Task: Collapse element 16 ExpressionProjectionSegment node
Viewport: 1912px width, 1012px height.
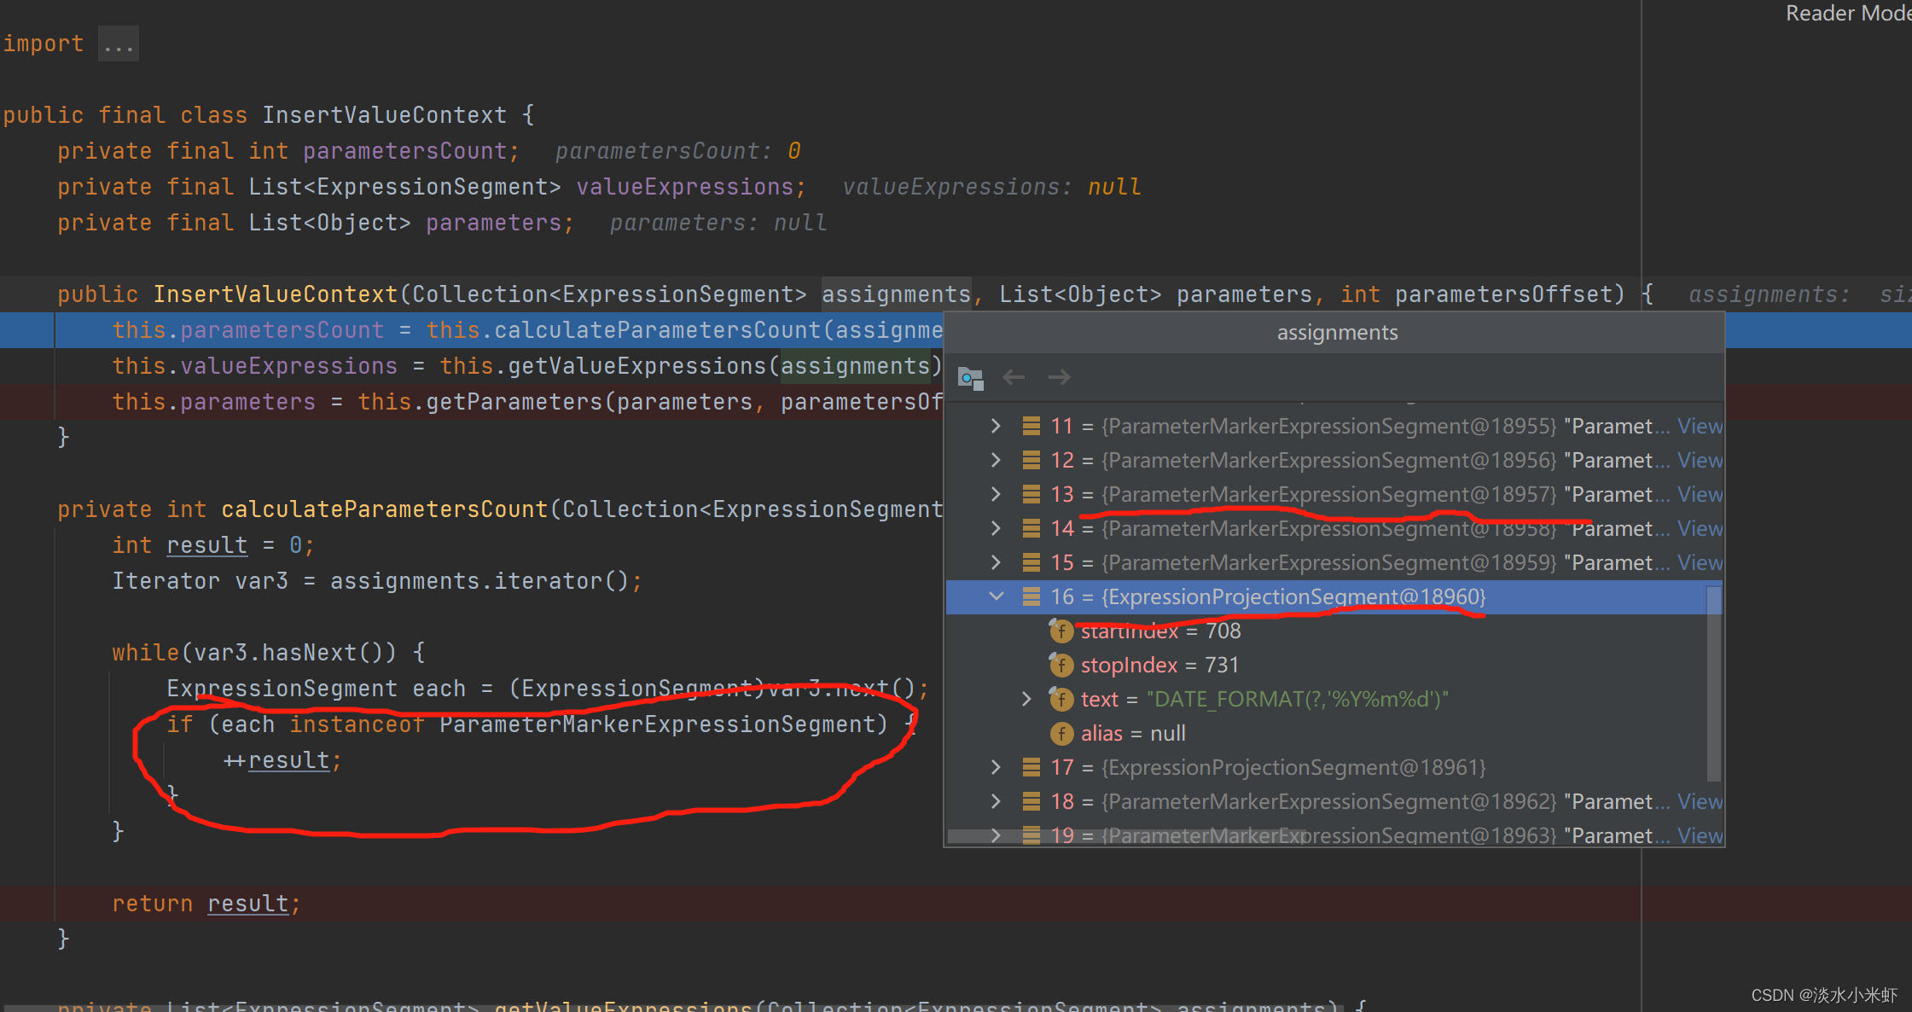Action: (995, 596)
